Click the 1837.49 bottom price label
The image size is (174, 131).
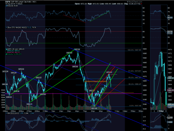pyautogui.click(x=94, y=108)
